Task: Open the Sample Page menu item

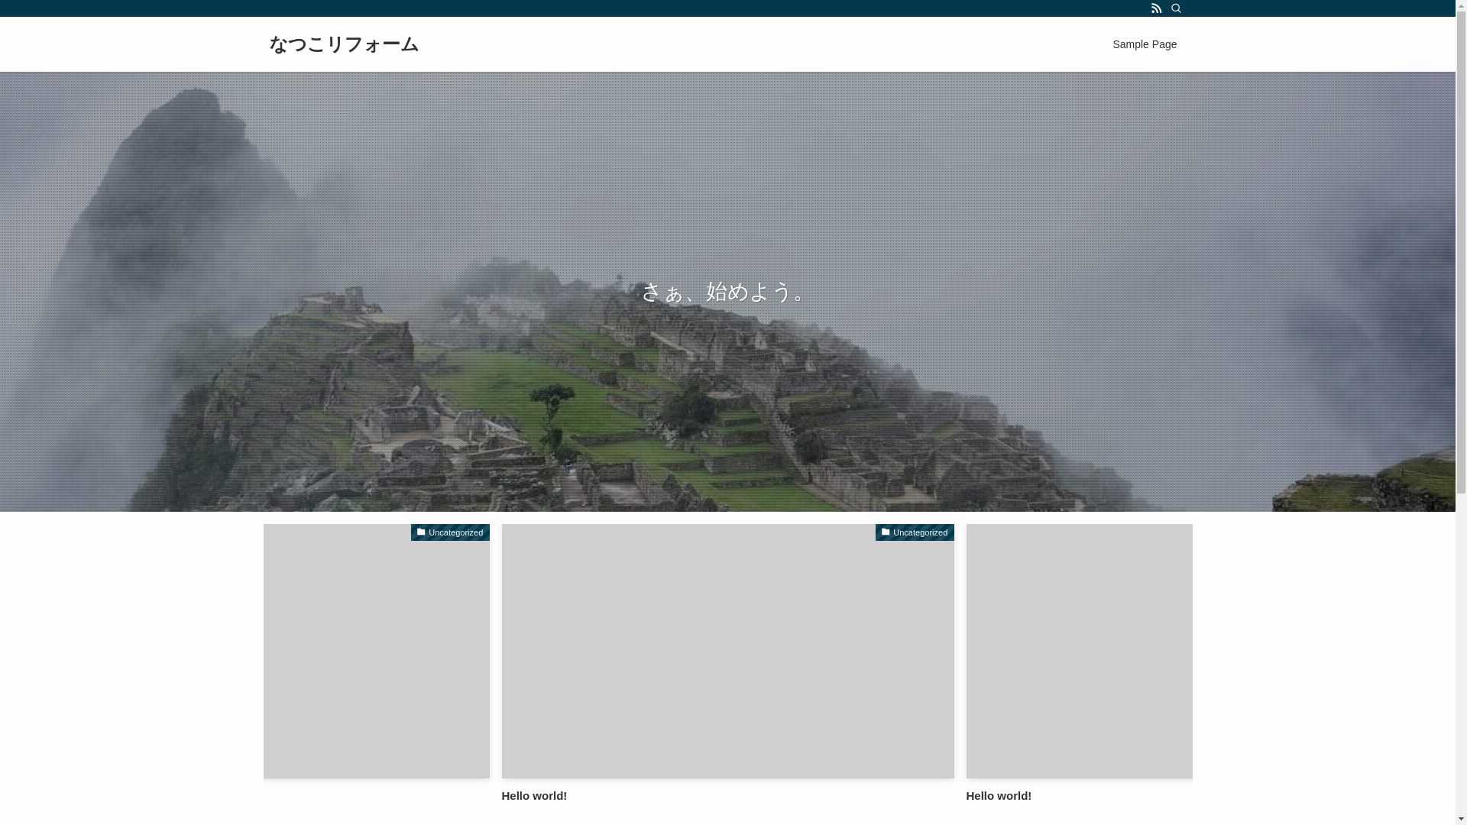Action: pos(1144,44)
